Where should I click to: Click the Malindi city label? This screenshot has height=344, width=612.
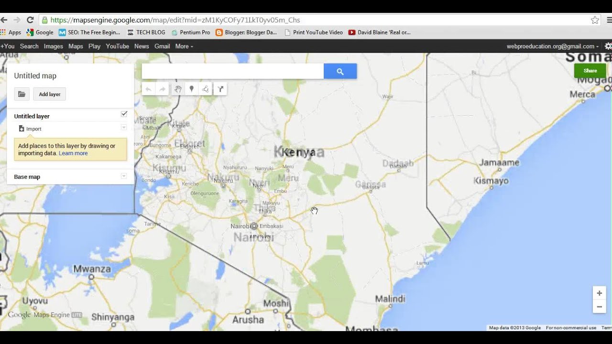(x=390, y=299)
